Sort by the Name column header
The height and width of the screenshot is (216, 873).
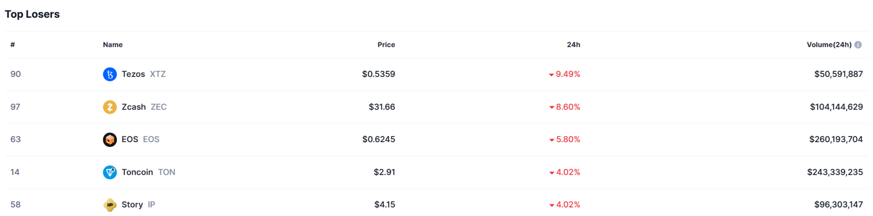click(113, 45)
